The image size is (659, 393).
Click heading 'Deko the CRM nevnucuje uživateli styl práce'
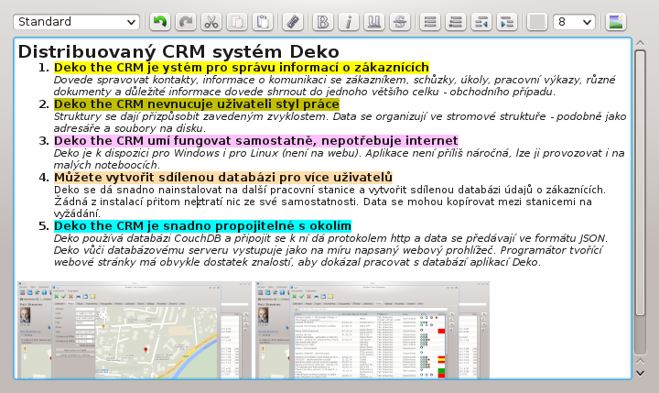[x=196, y=104]
